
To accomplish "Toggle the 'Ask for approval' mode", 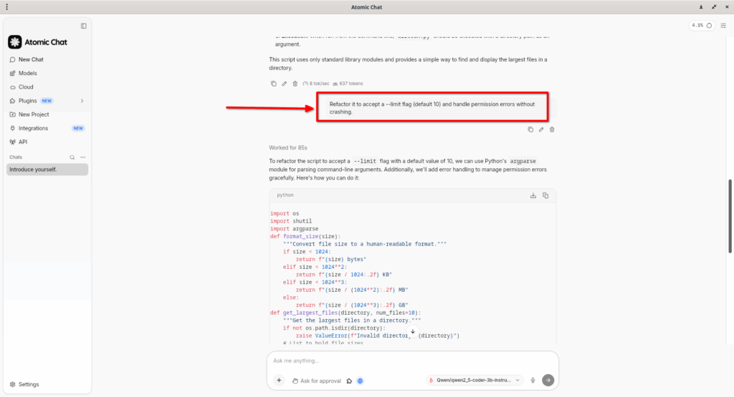I will coord(316,381).
